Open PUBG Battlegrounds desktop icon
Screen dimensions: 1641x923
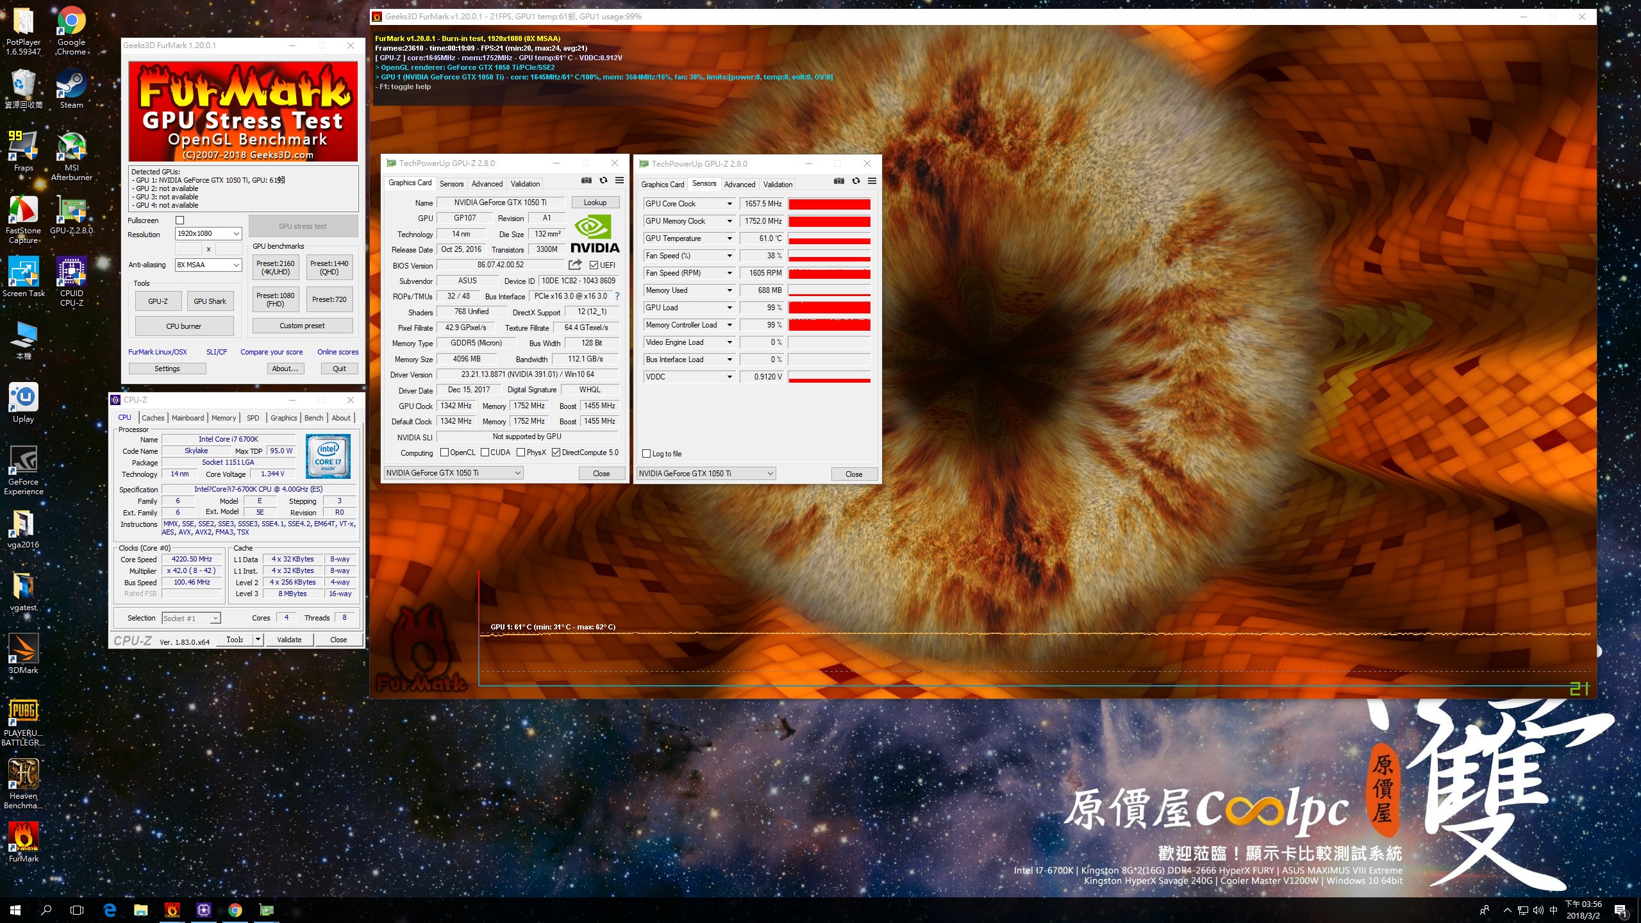point(24,722)
